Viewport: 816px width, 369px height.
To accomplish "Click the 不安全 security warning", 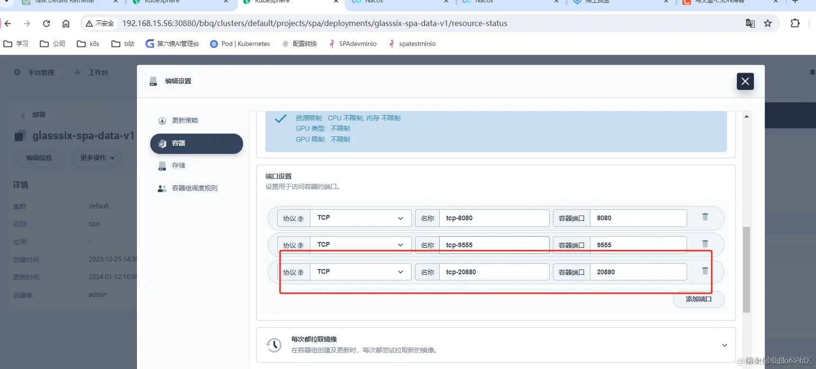I will tap(100, 23).
